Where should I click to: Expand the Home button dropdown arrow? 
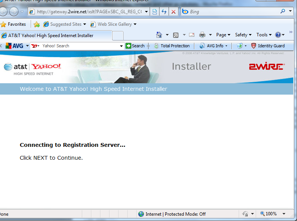coord(167,35)
